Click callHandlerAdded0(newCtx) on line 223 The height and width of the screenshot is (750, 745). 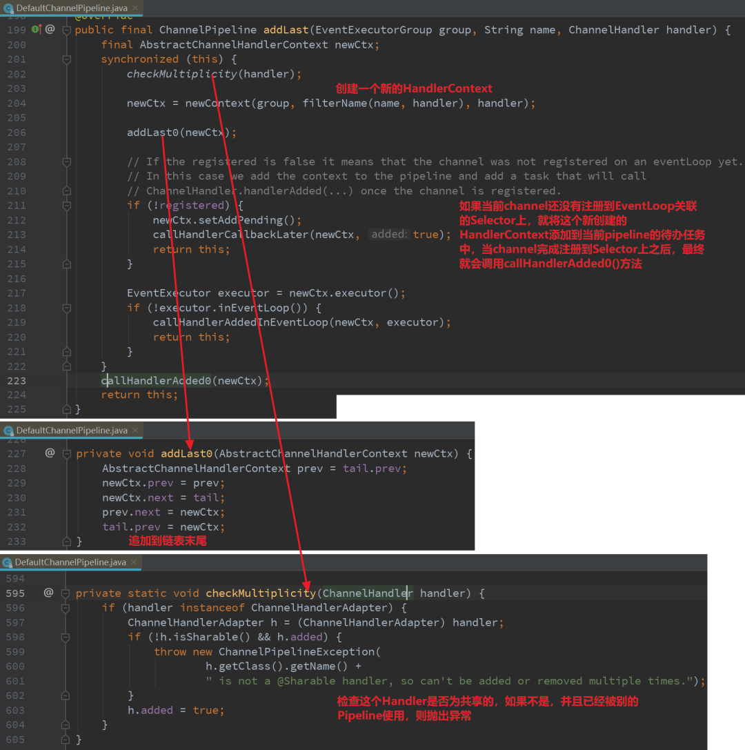coord(181,381)
